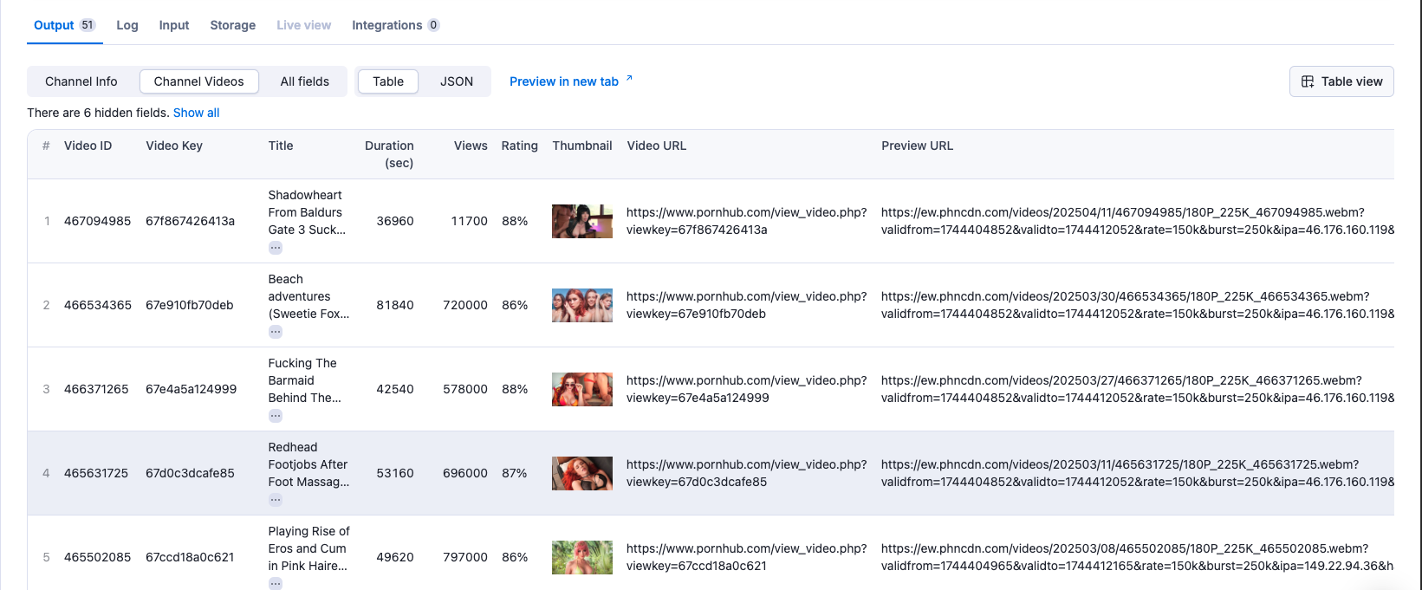Expand truncated title in row 466371265

pos(276,416)
